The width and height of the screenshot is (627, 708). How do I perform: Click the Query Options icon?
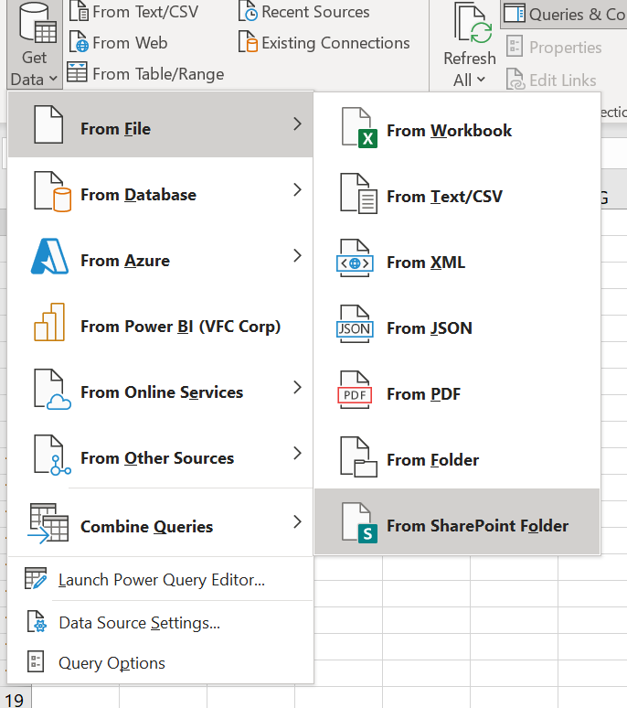point(36,661)
